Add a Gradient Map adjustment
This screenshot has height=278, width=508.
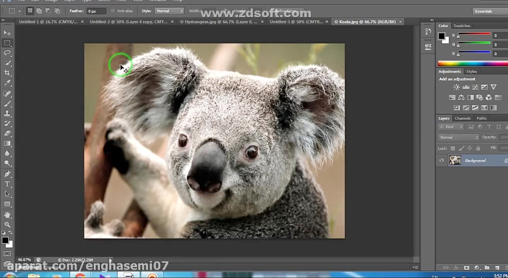[493, 107]
